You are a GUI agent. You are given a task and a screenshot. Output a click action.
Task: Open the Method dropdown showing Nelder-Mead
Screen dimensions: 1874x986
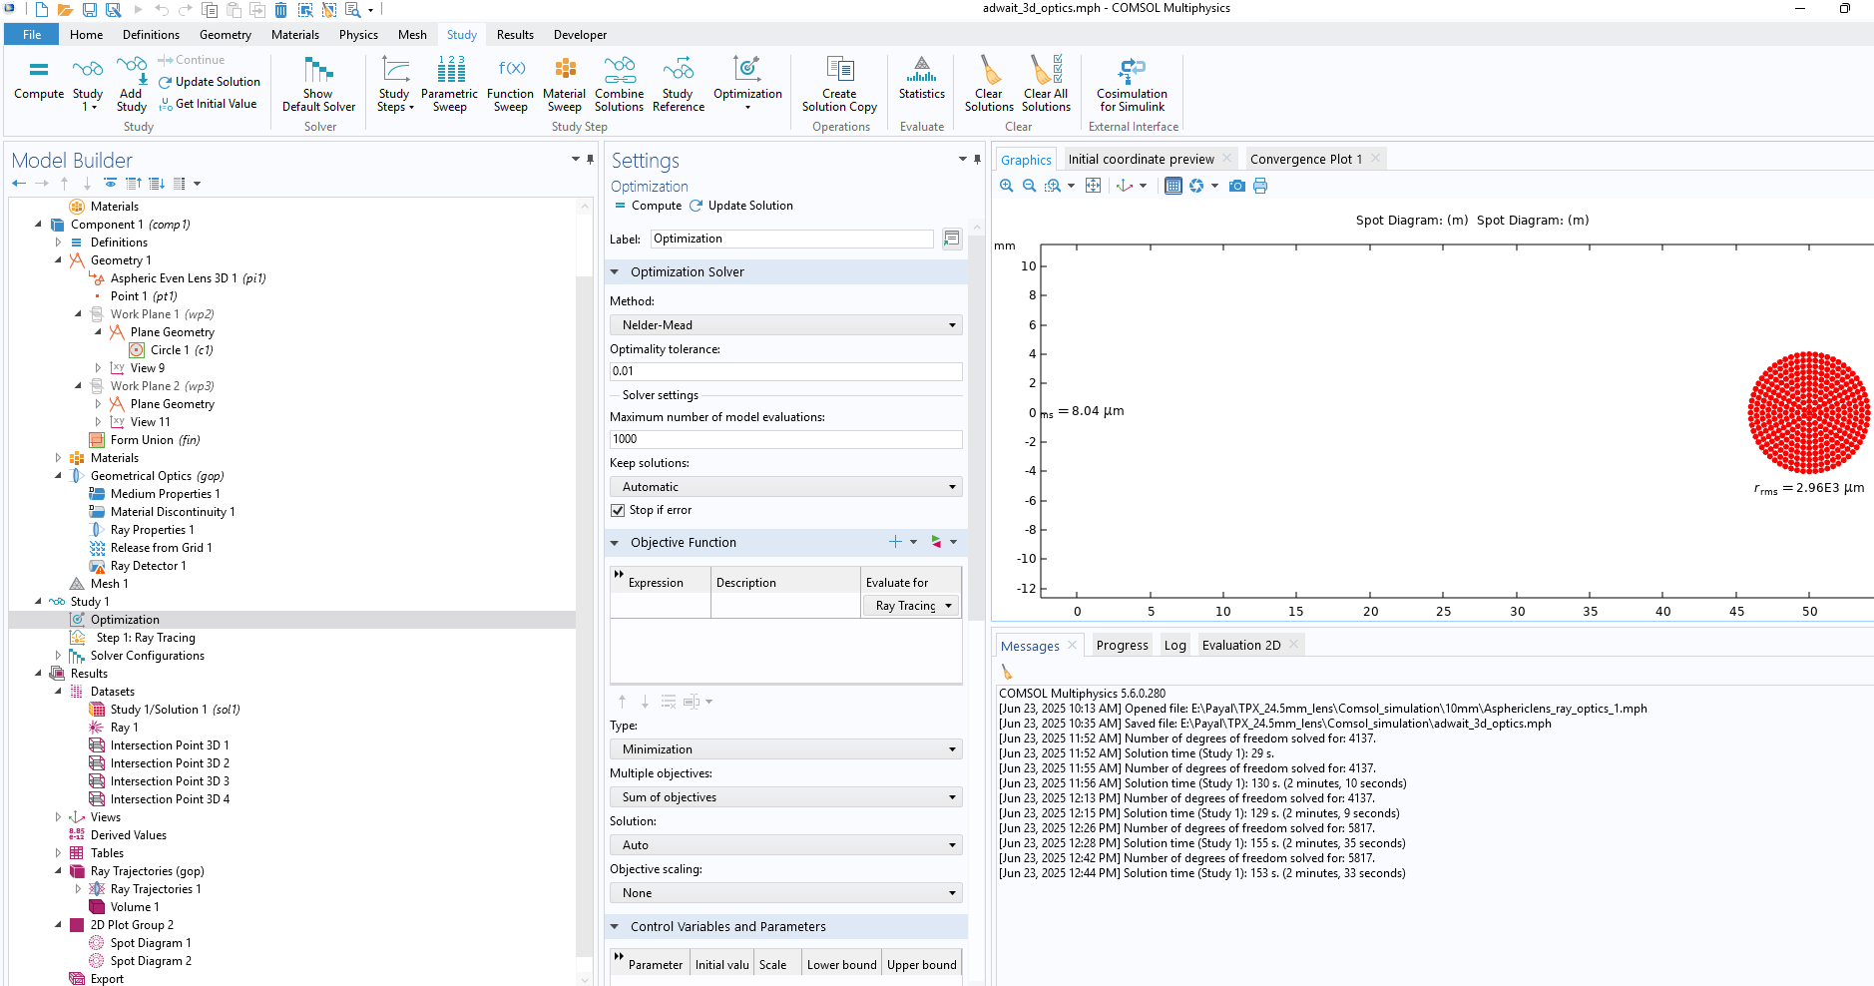pyautogui.click(x=785, y=325)
